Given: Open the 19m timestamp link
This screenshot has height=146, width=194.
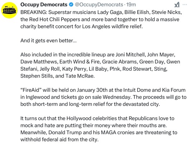Looking at the screenshot, I should click(x=131, y=5).
